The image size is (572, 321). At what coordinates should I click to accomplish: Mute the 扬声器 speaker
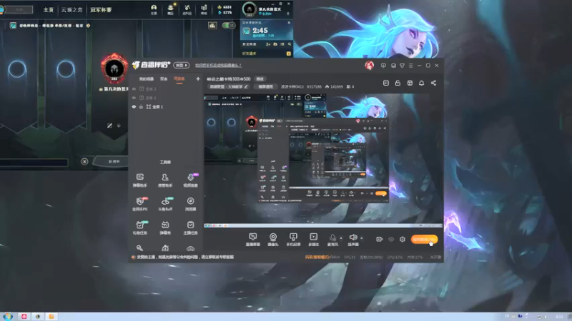[x=352, y=240]
